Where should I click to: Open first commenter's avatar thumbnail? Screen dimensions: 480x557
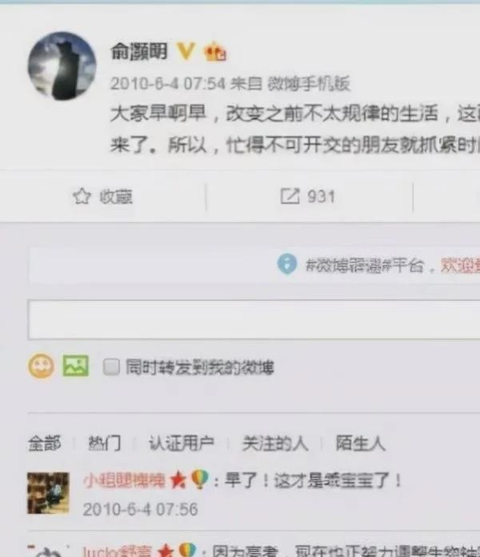coord(48,493)
